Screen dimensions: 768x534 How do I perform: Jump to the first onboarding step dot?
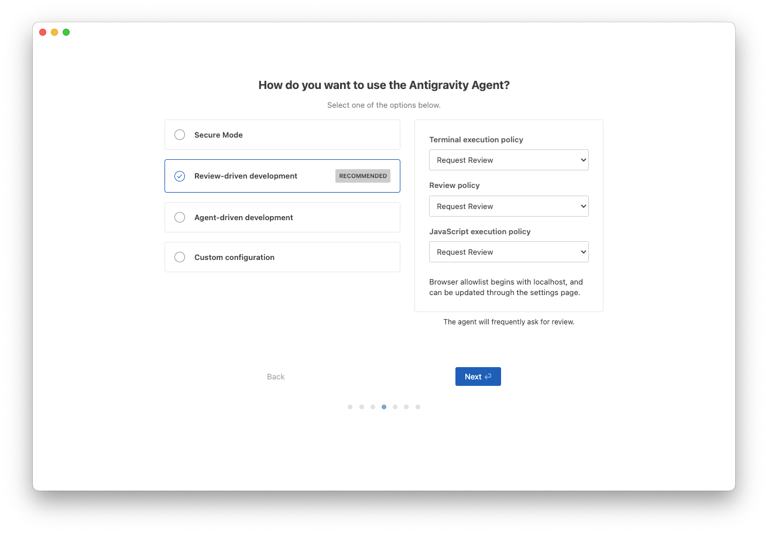point(350,407)
